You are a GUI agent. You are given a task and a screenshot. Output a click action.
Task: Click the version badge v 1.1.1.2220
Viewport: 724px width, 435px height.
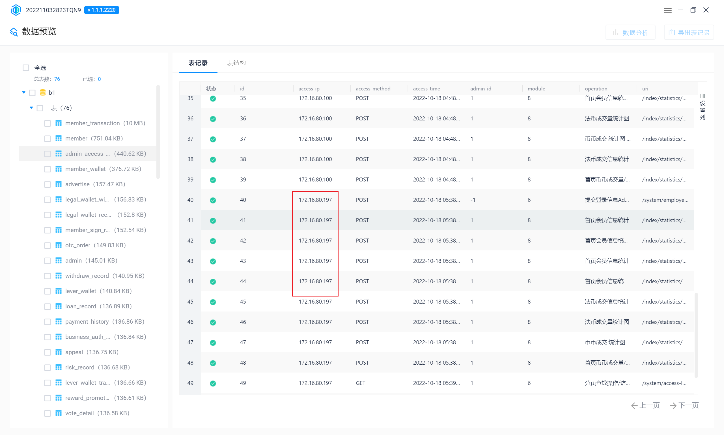point(102,10)
